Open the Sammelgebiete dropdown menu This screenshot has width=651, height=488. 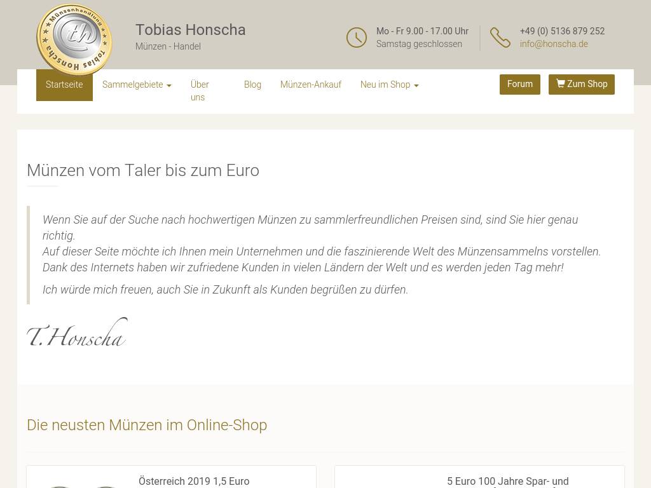137,85
